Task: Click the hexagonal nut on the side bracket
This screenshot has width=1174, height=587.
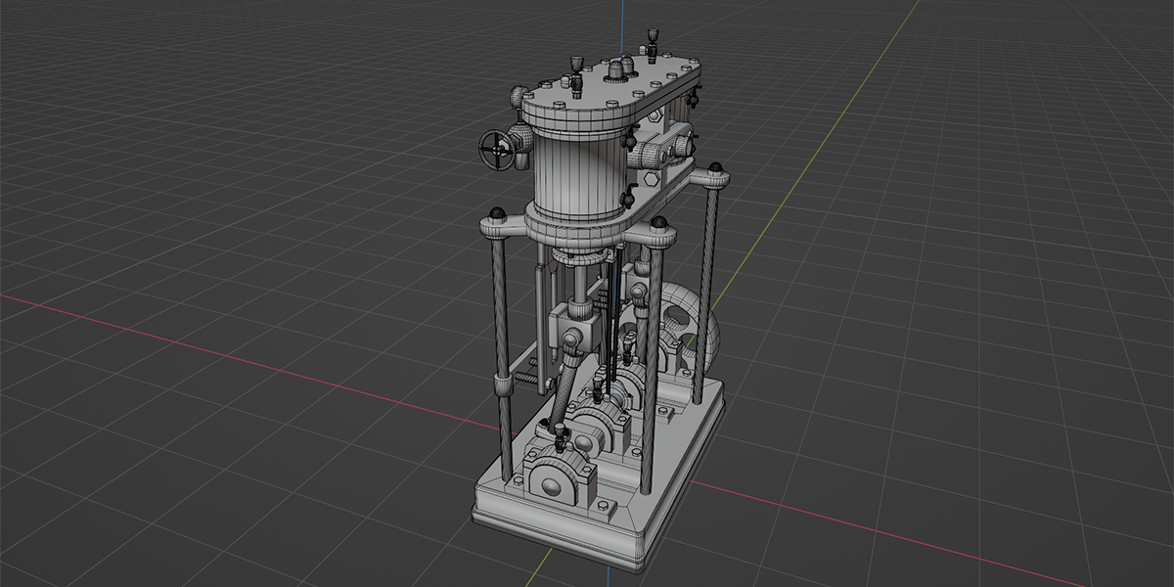Action: tap(653, 178)
